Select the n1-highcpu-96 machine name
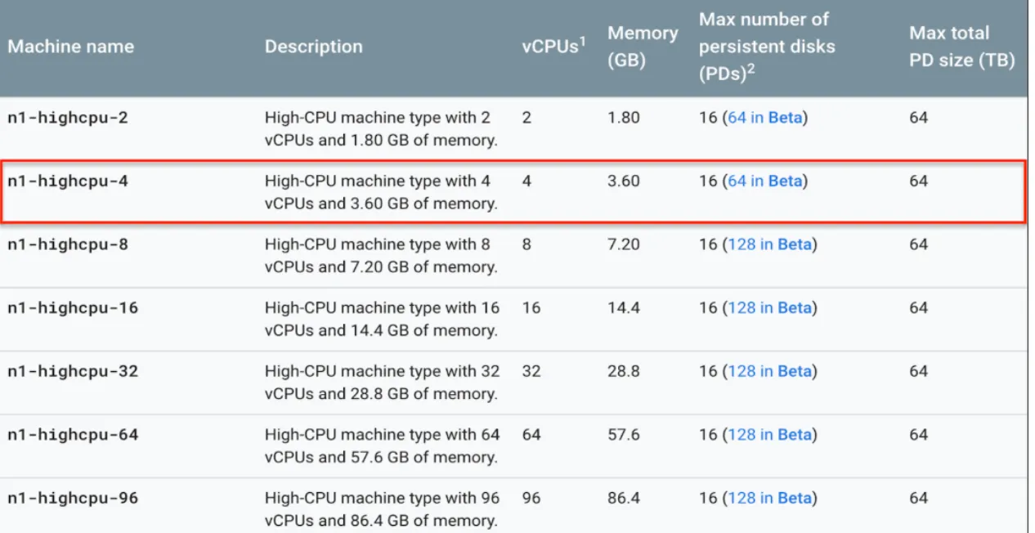The image size is (1035, 533). tap(73, 498)
